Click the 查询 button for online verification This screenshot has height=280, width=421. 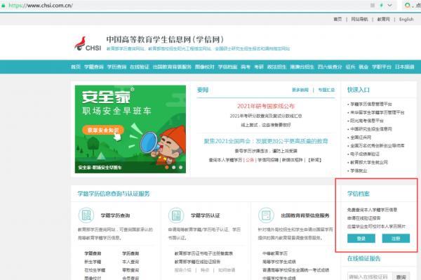(x=401, y=276)
